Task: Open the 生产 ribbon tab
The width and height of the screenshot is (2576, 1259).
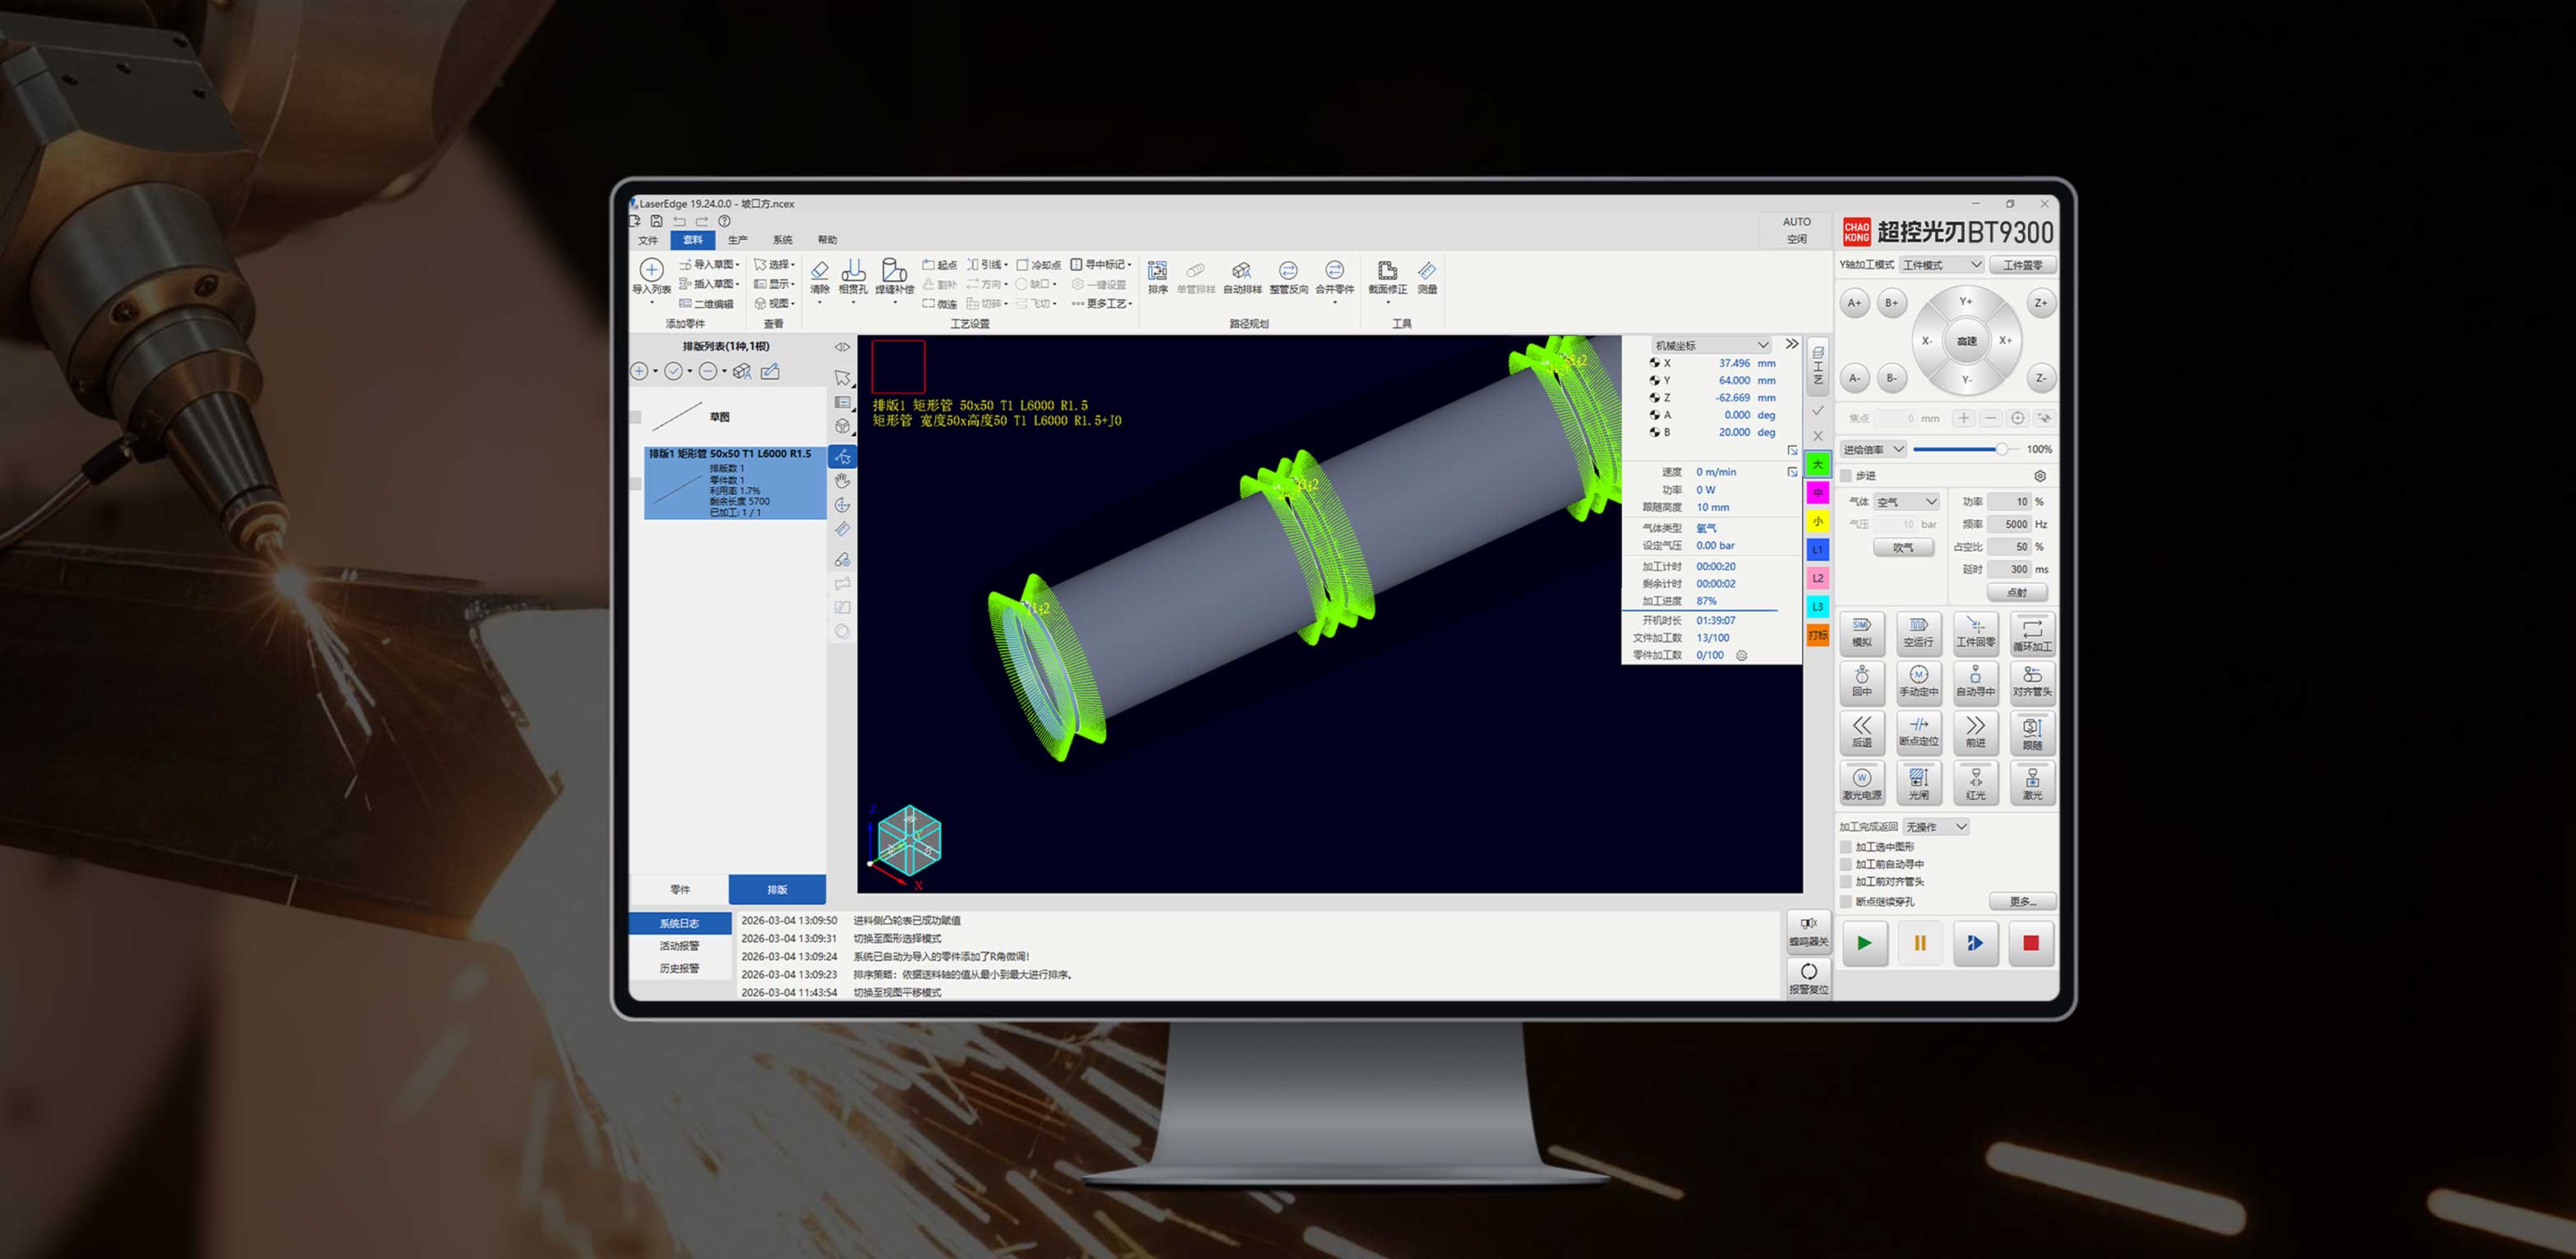Action: [737, 240]
